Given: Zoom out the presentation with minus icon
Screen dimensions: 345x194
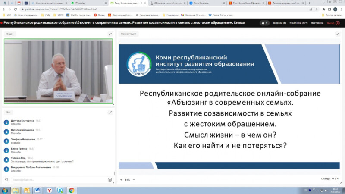Looking at the screenshot, I should [134, 179].
